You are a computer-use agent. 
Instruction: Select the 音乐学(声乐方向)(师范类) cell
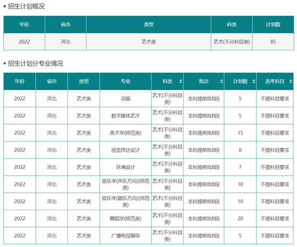(126, 184)
